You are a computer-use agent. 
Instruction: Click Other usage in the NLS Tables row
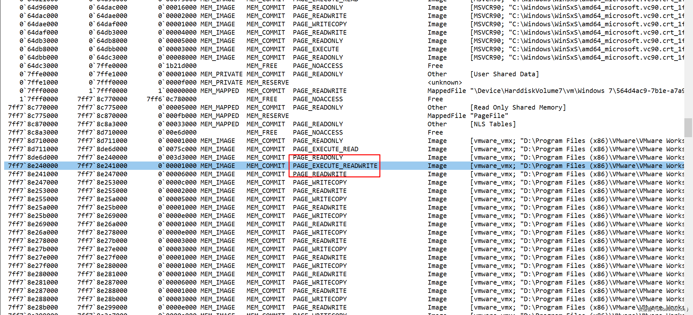pyautogui.click(x=437, y=124)
